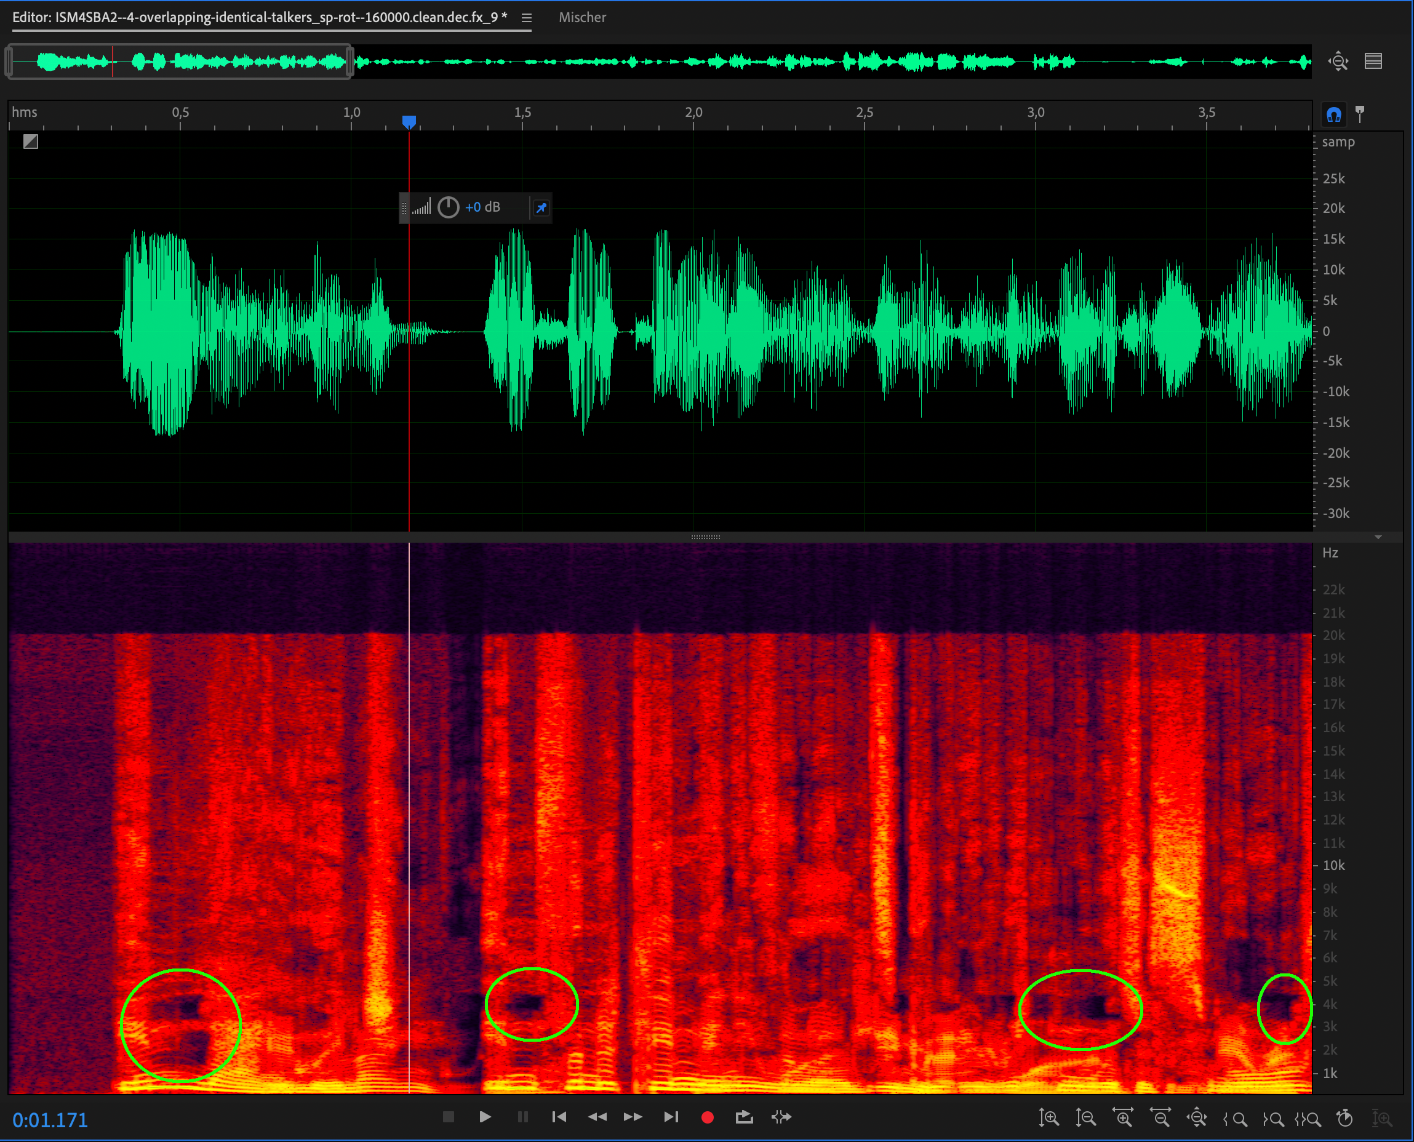Open overview view options list icon

pos(1373,61)
